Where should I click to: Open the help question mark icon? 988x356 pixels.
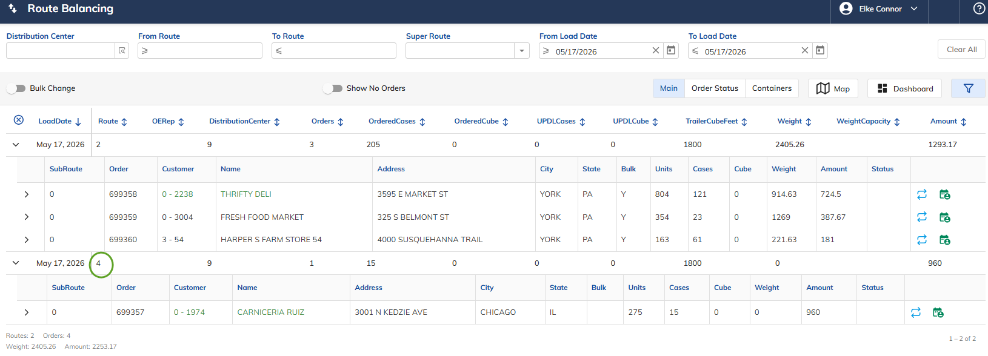coord(979,8)
